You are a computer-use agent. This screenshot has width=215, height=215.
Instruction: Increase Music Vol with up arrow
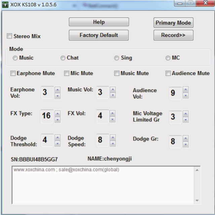tap(113, 90)
